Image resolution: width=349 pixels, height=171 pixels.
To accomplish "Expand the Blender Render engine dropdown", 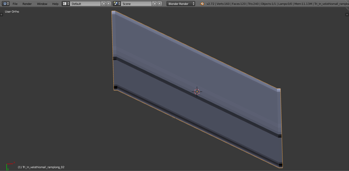I will point(181,4).
